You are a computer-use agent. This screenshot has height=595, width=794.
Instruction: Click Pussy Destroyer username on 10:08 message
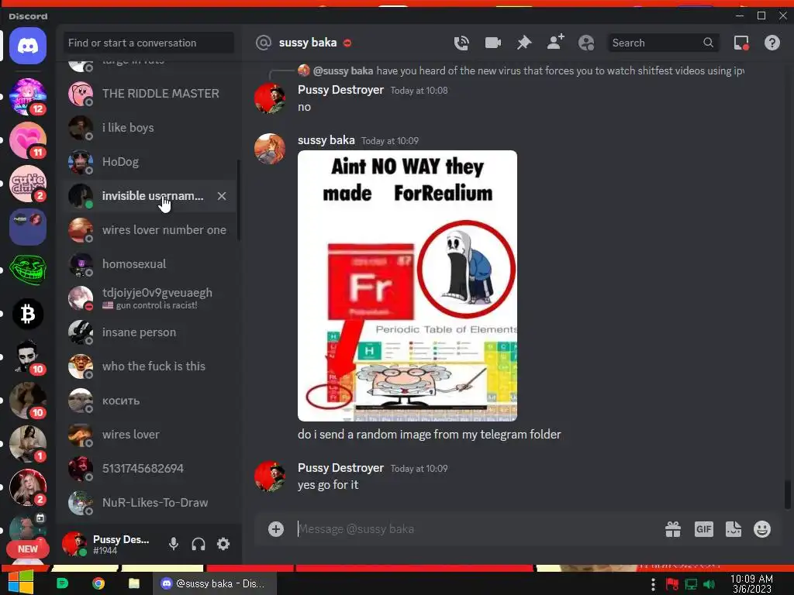coord(341,90)
